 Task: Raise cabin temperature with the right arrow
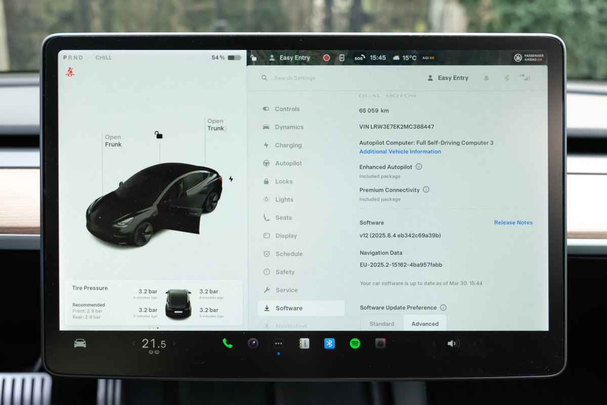coord(174,343)
